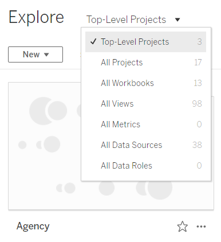This screenshot has height=242, width=221.
Task: Click the caret arrow on New button
Action: [46, 54]
